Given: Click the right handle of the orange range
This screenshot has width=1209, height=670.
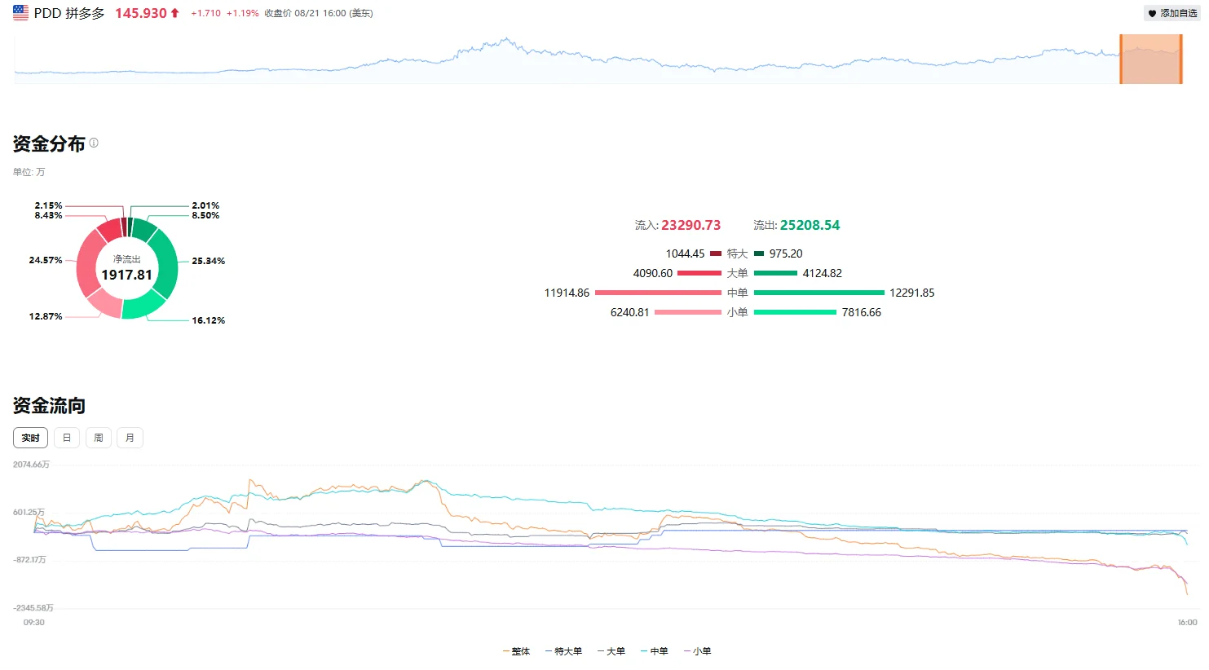Looking at the screenshot, I should pos(1180,59).
